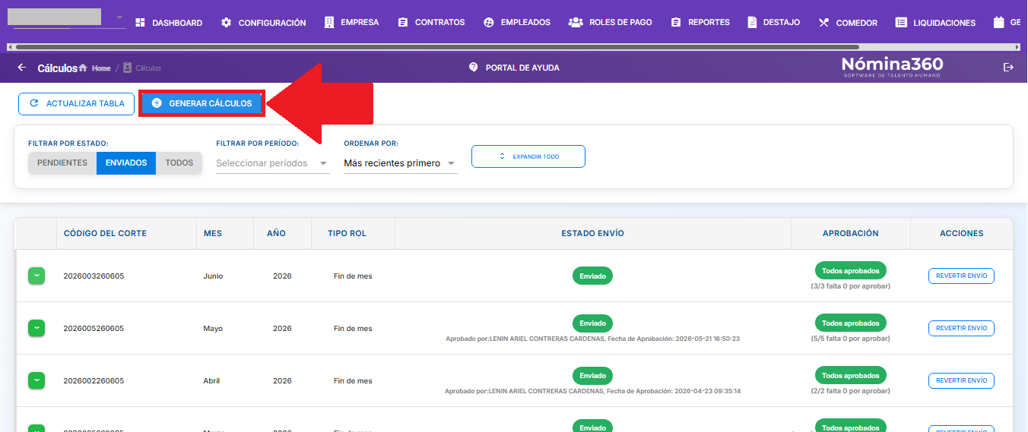Viewport: 1028px width, 432px height.
Task: Click the Estado Envío column header
Action: point(592,233)
